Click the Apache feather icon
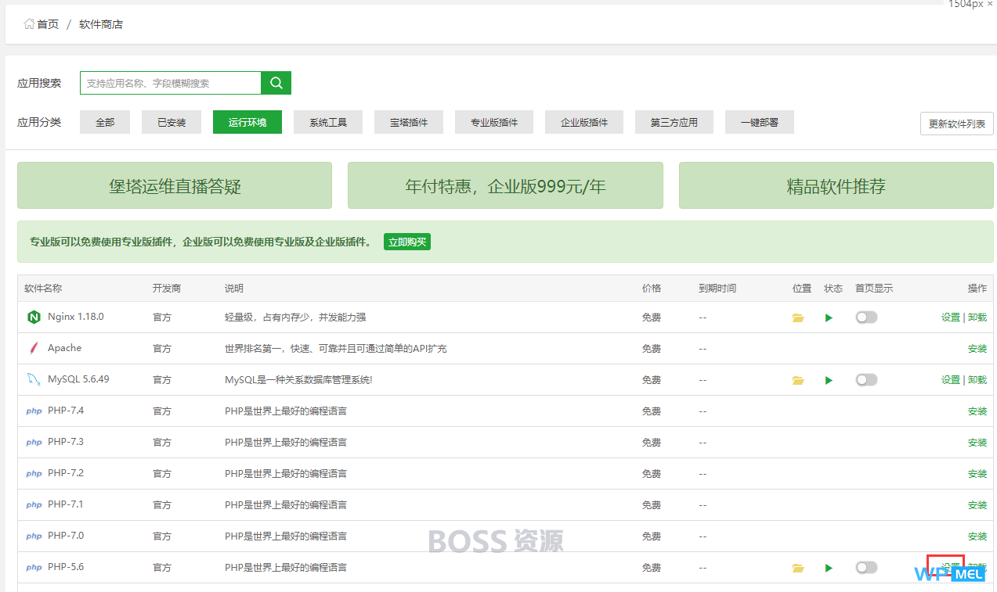997x592 pixels. [x=34, y=348]
